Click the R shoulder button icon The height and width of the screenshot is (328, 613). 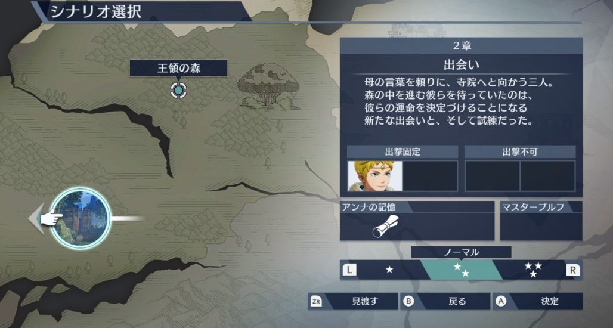572,270
